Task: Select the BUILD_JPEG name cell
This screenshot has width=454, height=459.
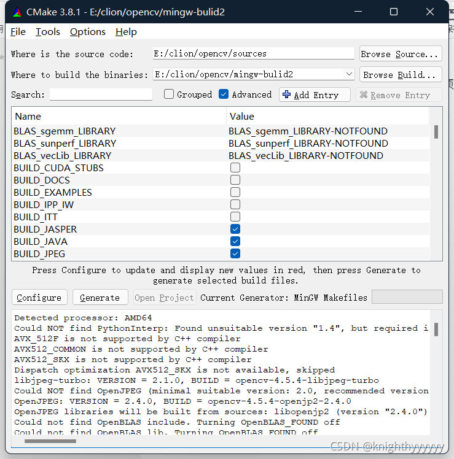Action: [x=119, y=253]
